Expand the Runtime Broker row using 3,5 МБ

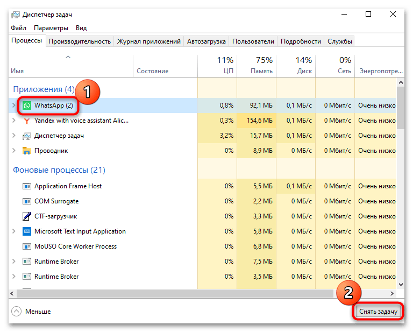tap(13, 276)
